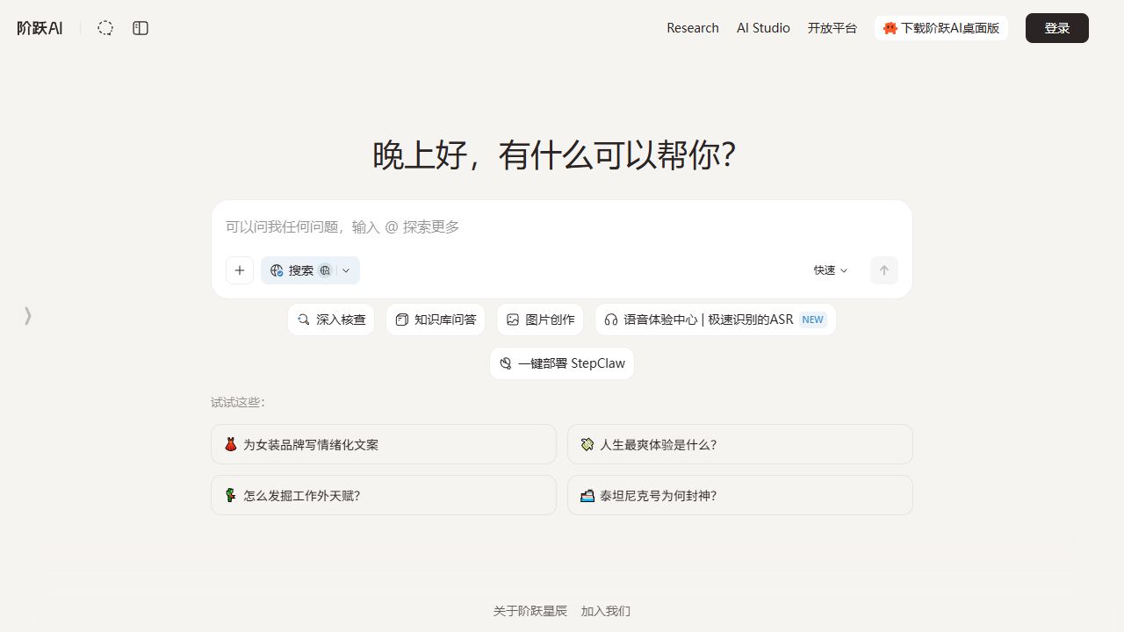Click the send arrow button
1124x632 pixels.
coord(884,270)
